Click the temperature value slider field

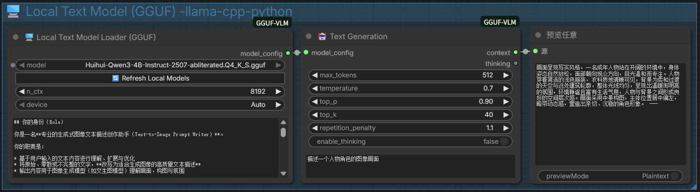tap(410, 88)
